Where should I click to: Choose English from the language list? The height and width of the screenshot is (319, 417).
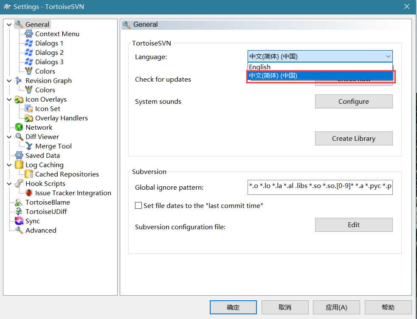[320, 67]
